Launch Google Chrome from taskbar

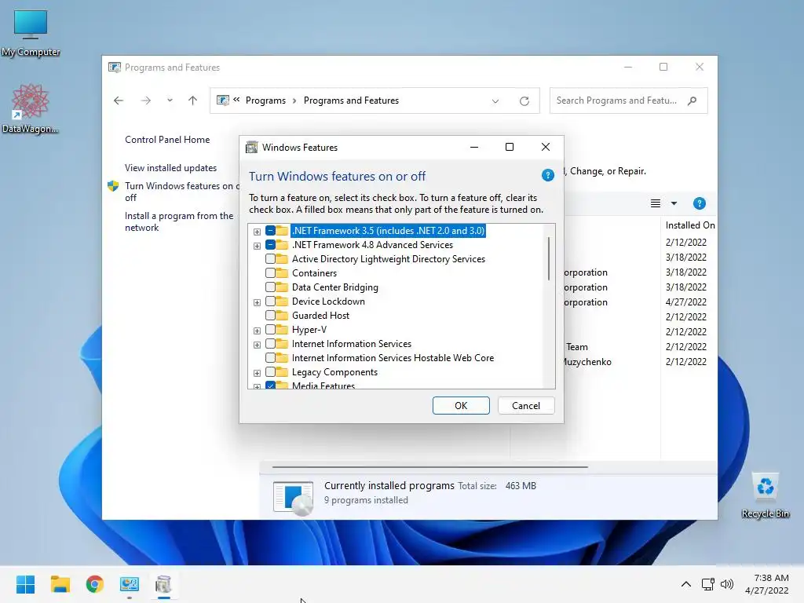95,584
